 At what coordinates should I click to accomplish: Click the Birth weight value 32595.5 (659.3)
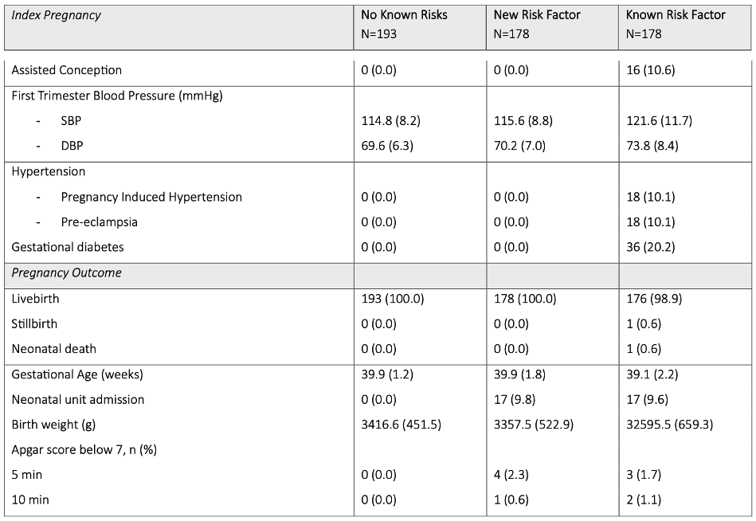point(670,425)
